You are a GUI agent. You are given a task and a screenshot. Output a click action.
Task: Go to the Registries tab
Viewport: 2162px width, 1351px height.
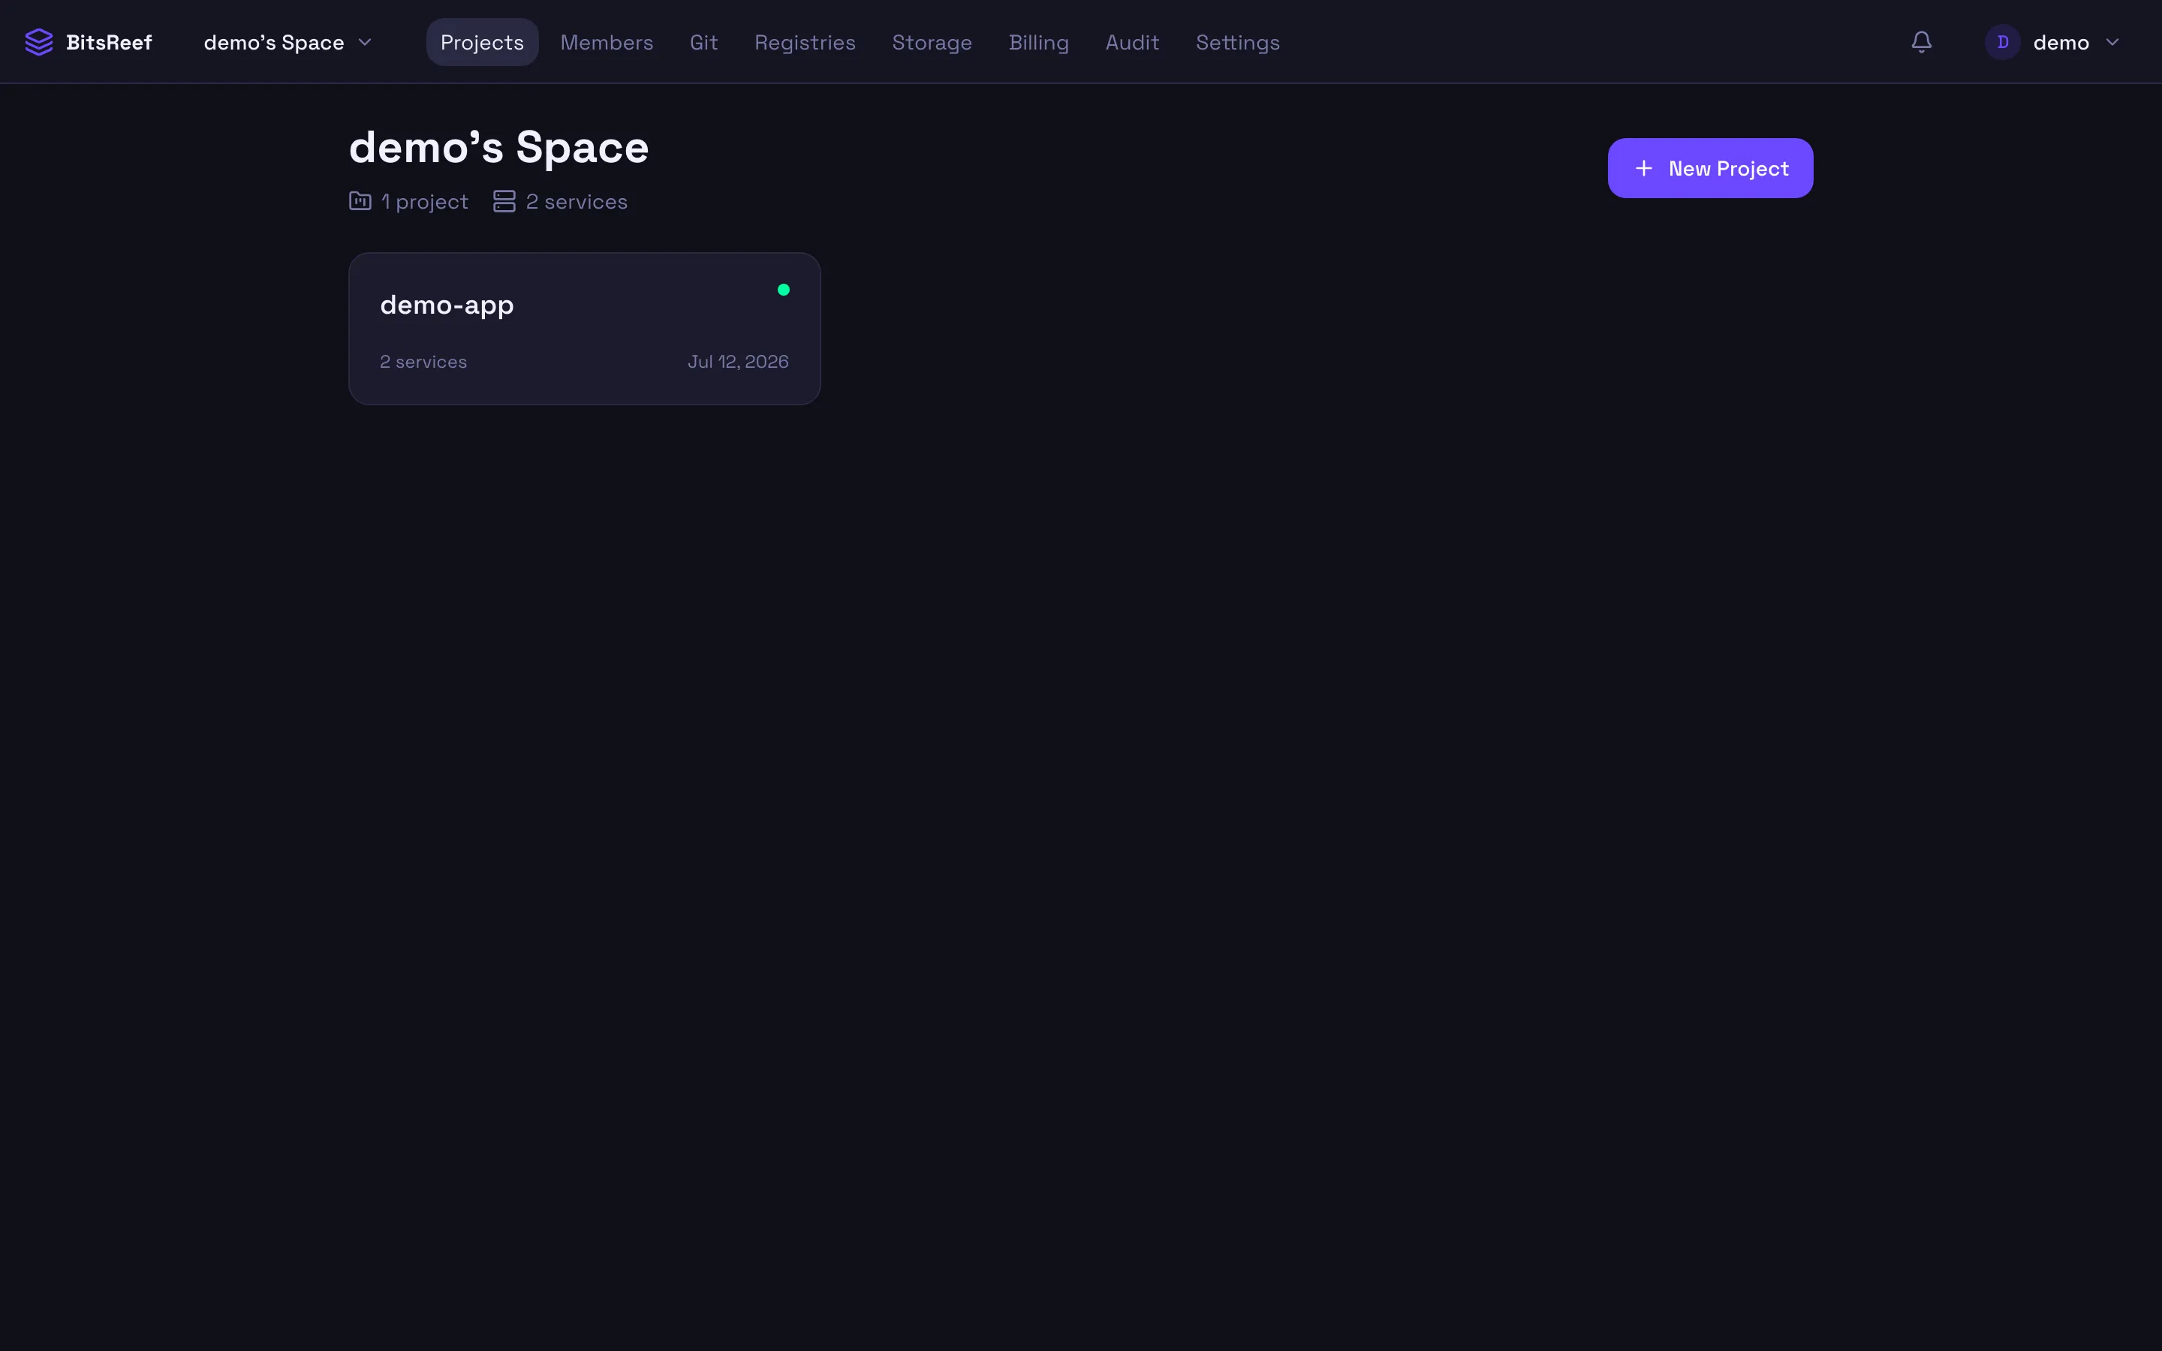[x=805, y=42]
